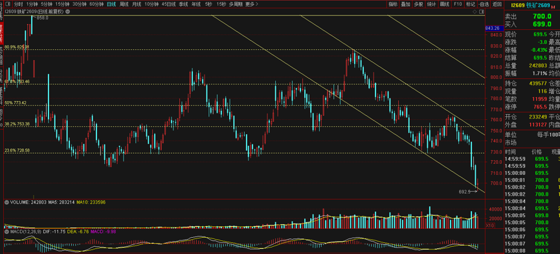Image resolution: width=560 pixels, height=254 pixels.
Task: Switch to 周线 weekly chart
Action: pos(124,5)
